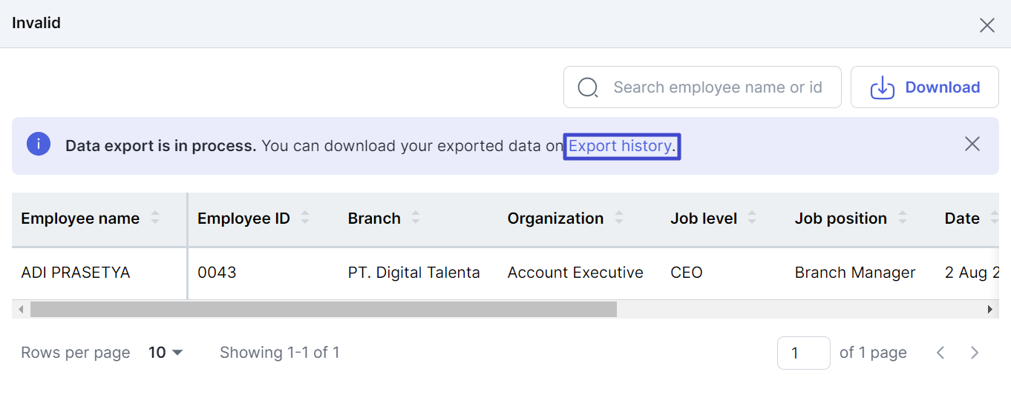Click the search magnifier icon
The height and width of the screenshot is (403, 1011).
click(x=588, y=87)
